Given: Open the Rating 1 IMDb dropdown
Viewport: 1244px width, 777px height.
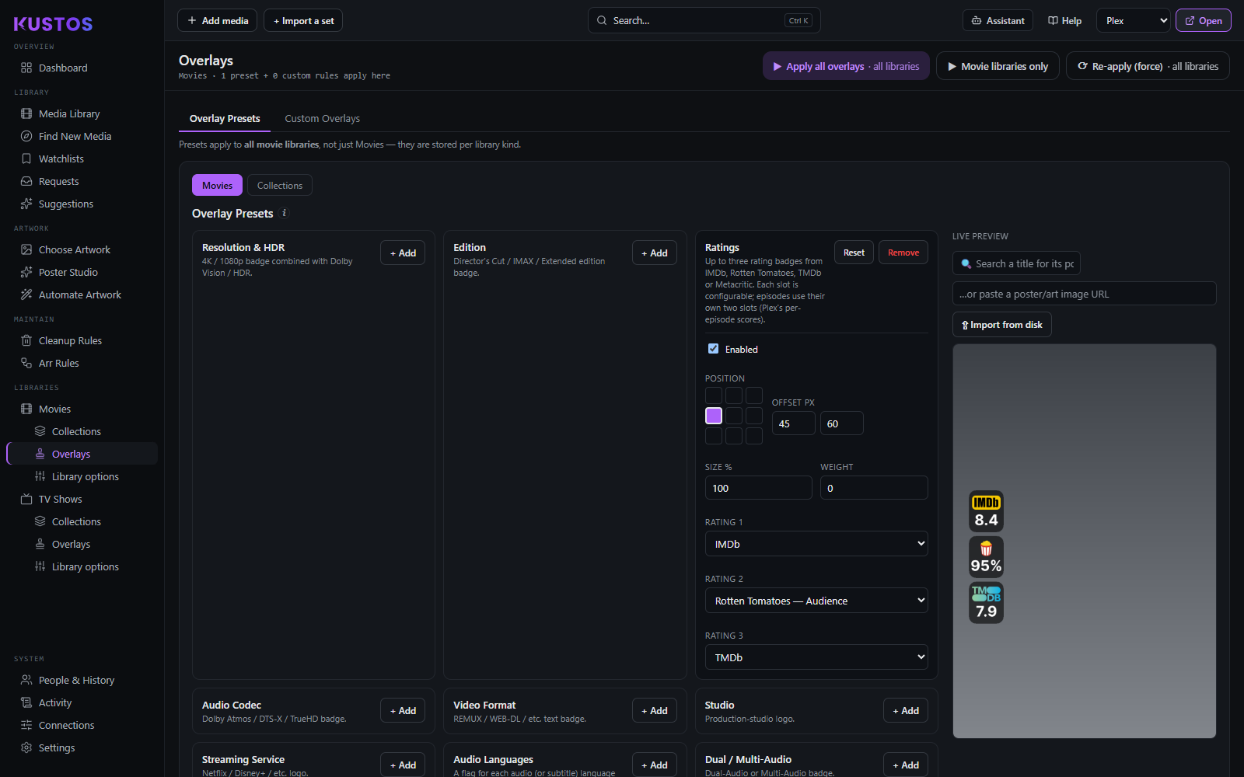Looking at the screenshot, I should [x=816, y=544].
